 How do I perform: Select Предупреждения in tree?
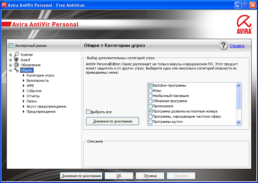pyautogui.click(x=41, y=112)
